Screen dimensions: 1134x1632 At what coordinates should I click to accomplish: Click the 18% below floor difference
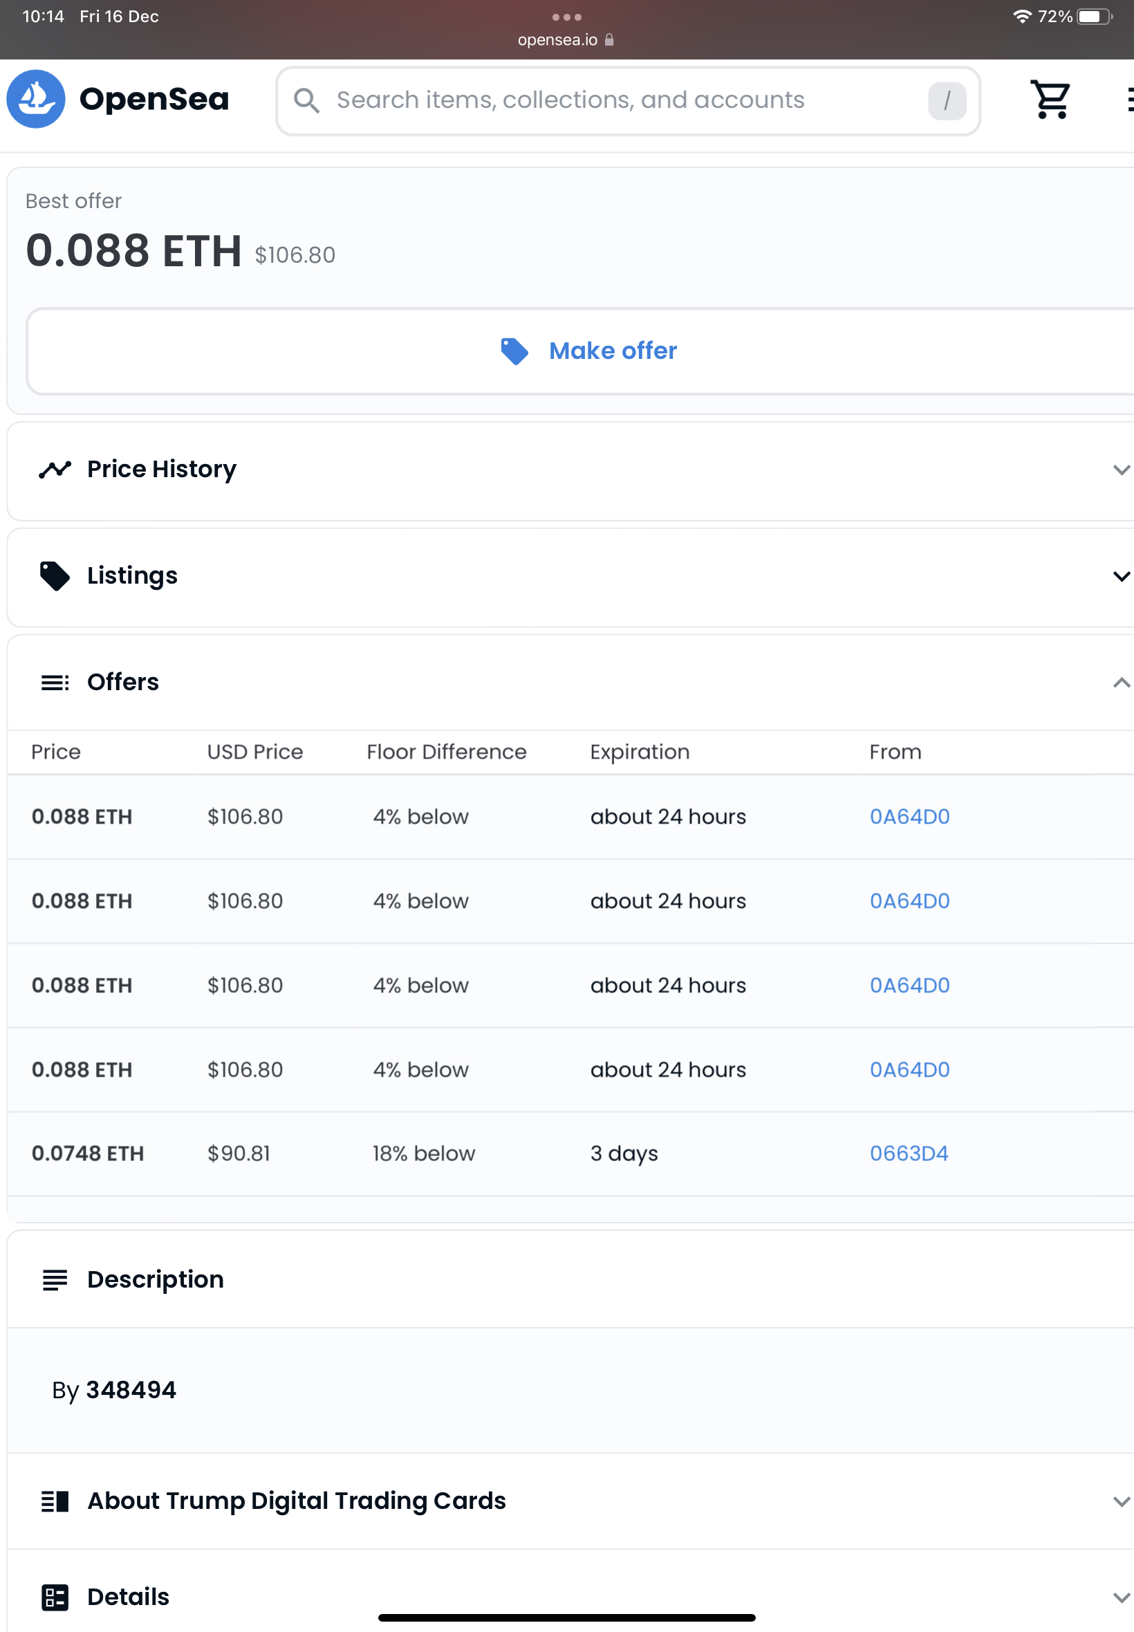click(x=423, y=1153)
